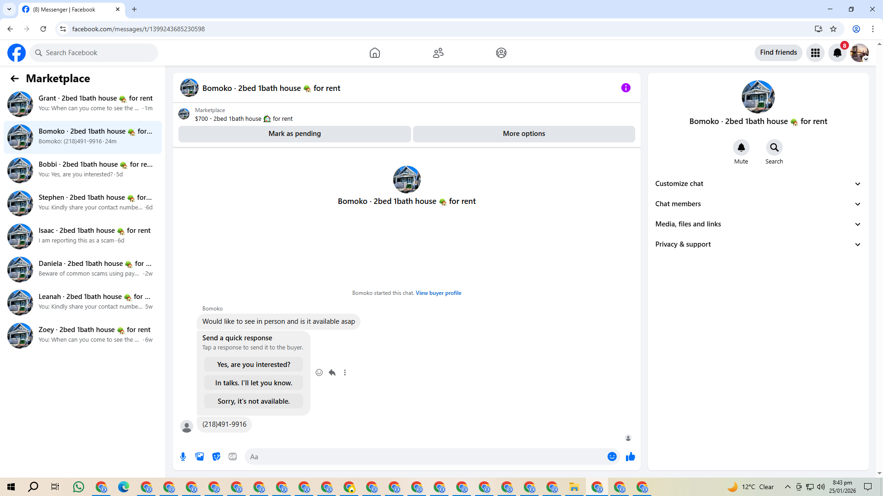The image size is (883, 496).
Task: Send a voice clip with the microphone icon
Action: tap(183, 457)
